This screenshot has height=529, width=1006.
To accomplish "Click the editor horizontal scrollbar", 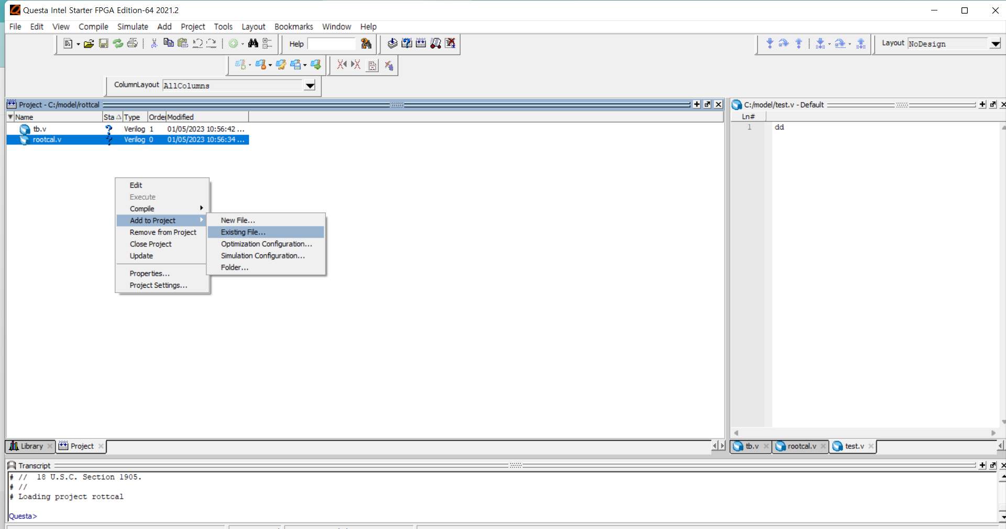I will (865, 433).
